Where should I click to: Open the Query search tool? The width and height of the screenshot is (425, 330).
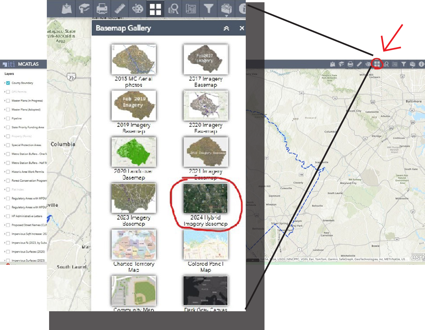pyautogui.click(x=173, y=9)
